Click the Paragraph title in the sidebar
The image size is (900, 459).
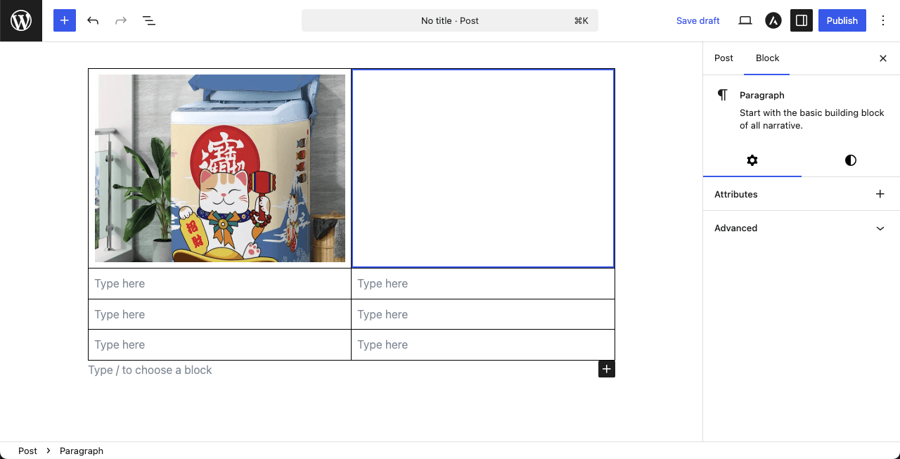click(762, 95)
